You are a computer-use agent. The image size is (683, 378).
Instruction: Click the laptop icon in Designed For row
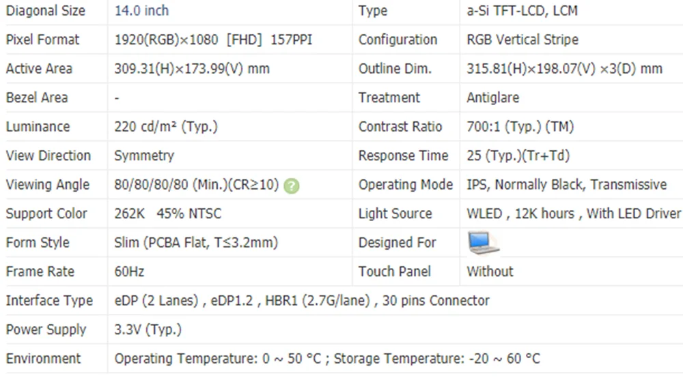pos(483,243)
